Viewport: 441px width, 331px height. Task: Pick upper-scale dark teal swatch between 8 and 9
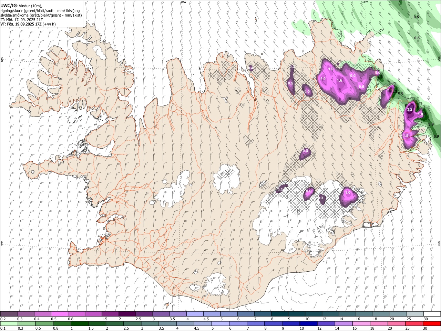(279, 314)
